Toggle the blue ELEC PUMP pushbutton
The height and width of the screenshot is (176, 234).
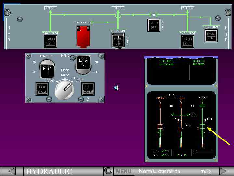pos(118,40)
